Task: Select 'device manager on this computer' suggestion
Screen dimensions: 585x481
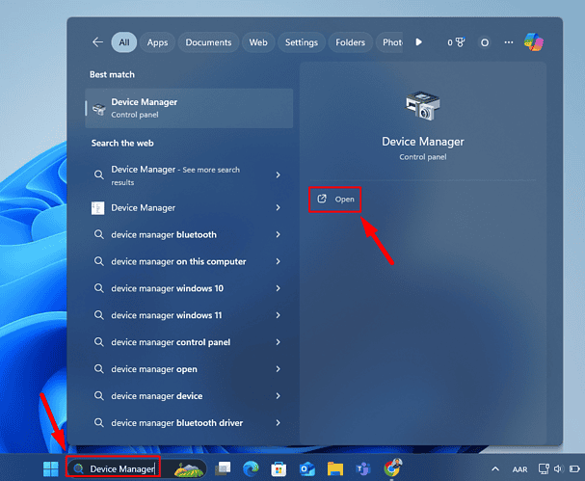Action: (x=178, y=261)
